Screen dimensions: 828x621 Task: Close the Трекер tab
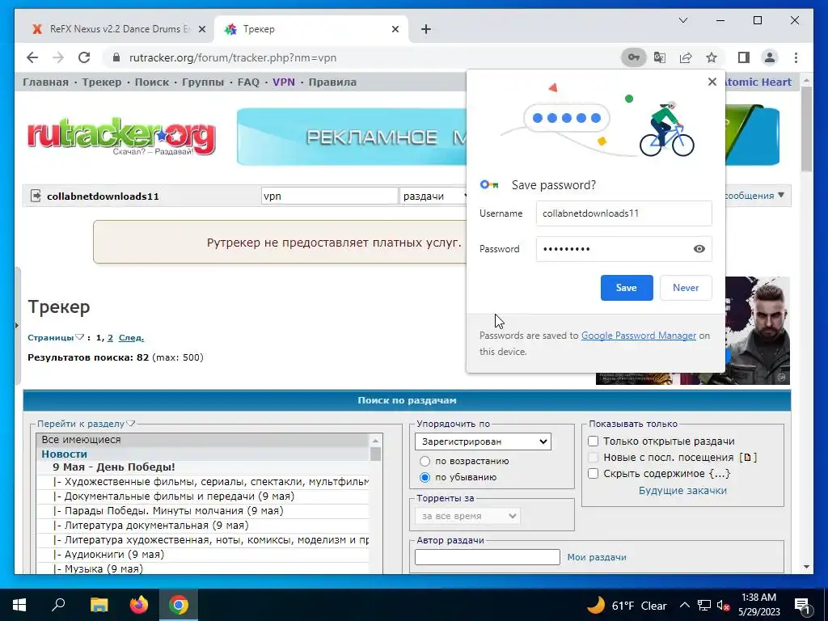tap(395, 29)
